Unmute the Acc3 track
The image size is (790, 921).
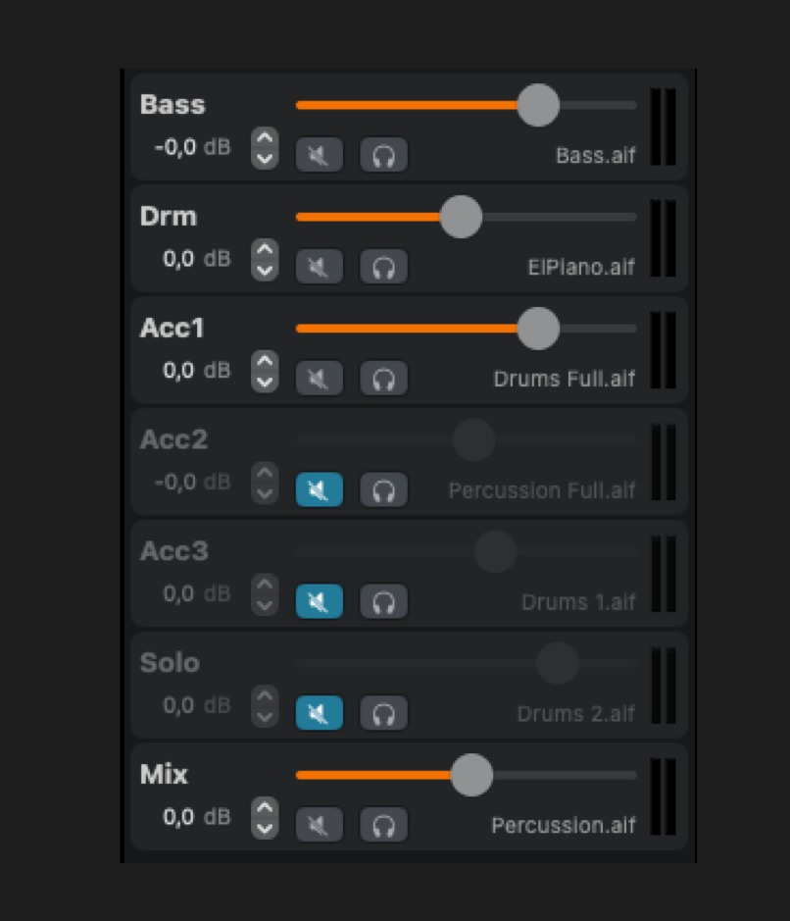[x=319, y=601]
